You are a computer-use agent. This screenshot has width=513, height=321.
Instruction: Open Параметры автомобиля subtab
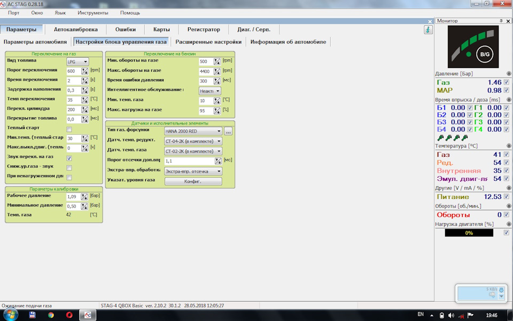click(35, 42)
